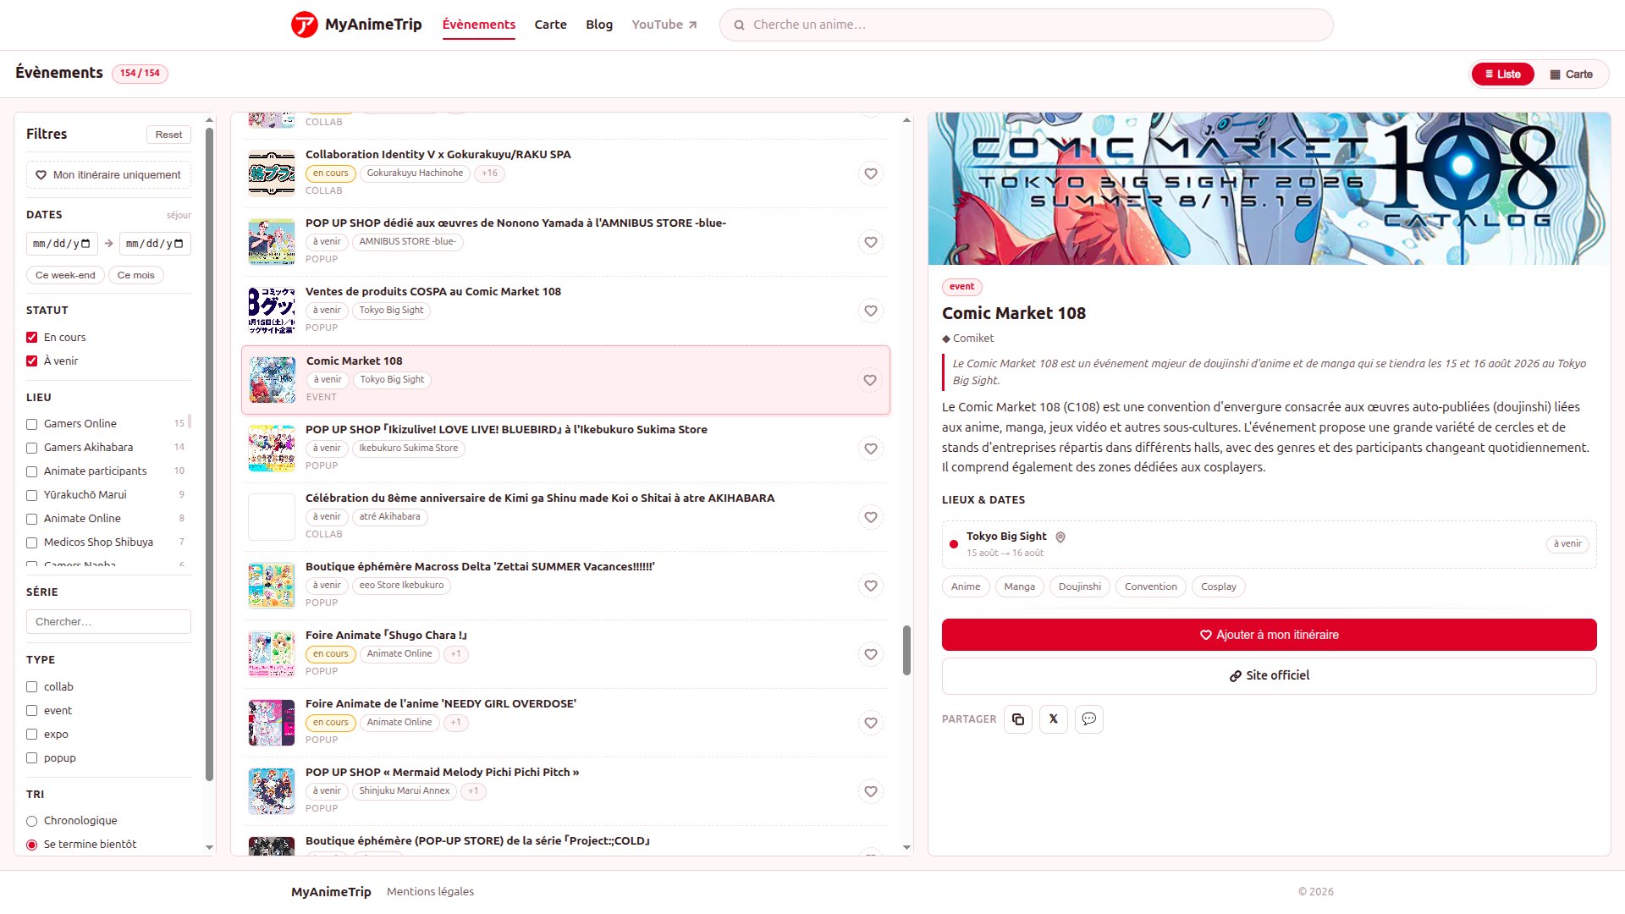This screenshot has width=1625, height=914.
Task: Favorite the Mermaid Melody Pichi Pichi Pitch pop-up
Action: 870,791
